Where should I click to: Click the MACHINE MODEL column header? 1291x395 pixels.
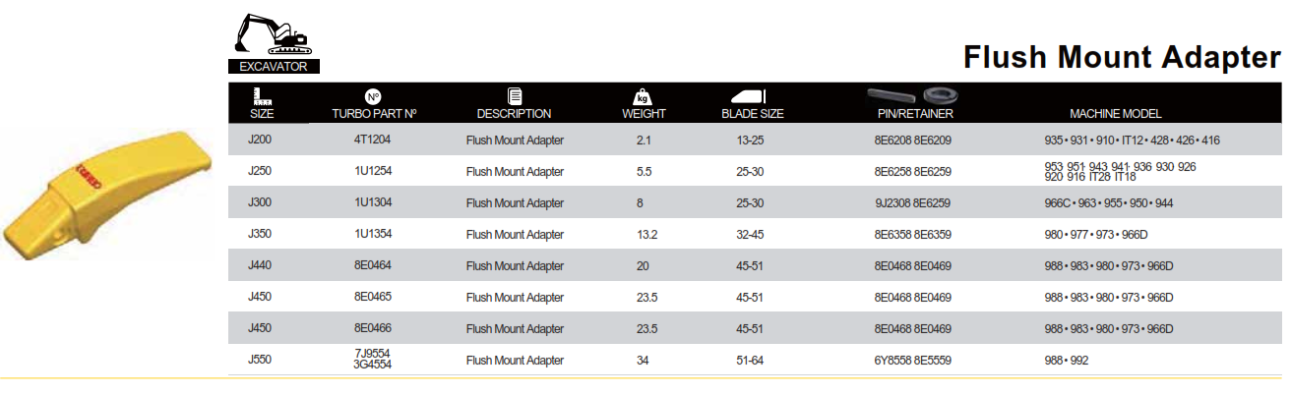point(1116,114)
